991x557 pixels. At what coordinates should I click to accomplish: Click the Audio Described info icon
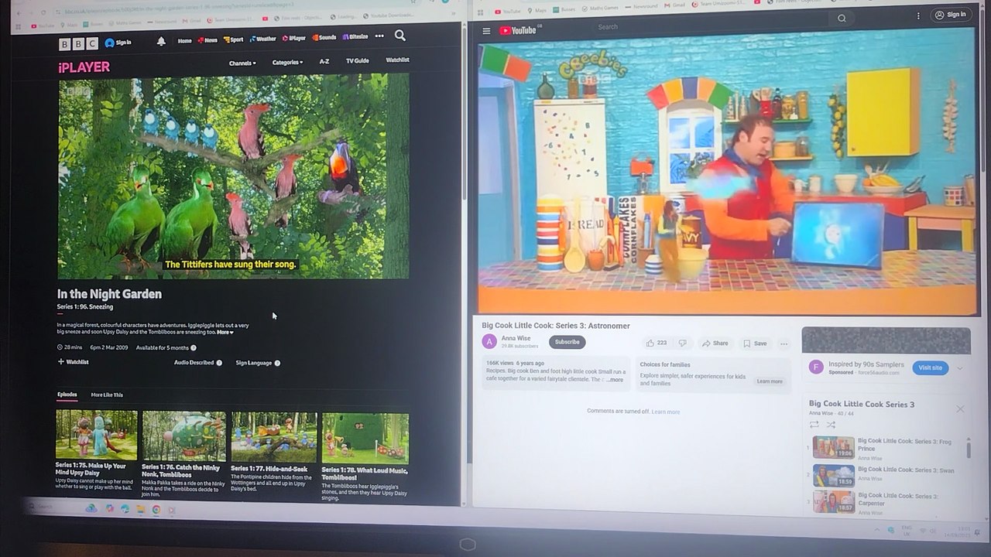click(x=219, y=363)
